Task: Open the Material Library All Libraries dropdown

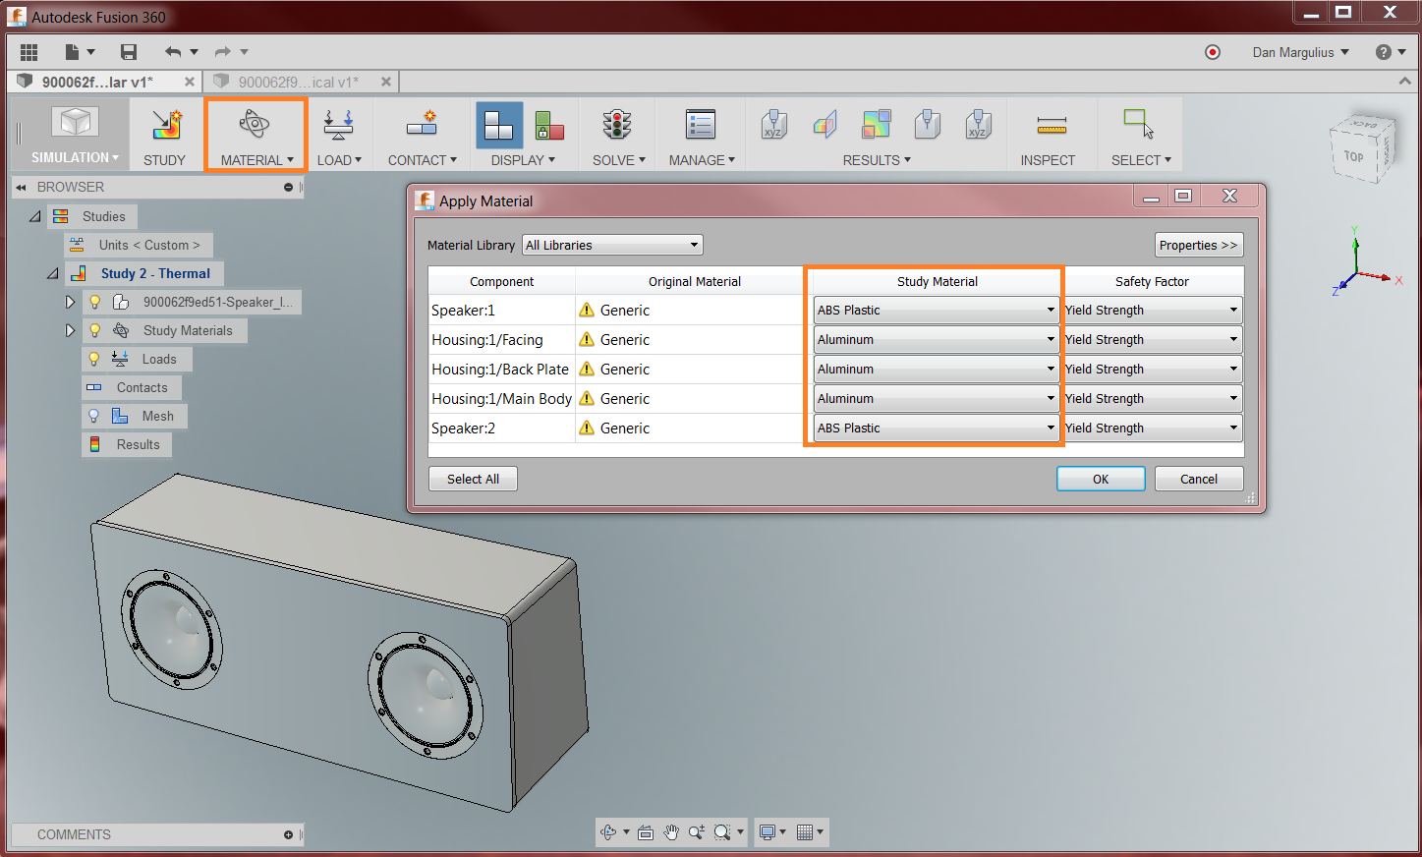Action: coord(612,245)
